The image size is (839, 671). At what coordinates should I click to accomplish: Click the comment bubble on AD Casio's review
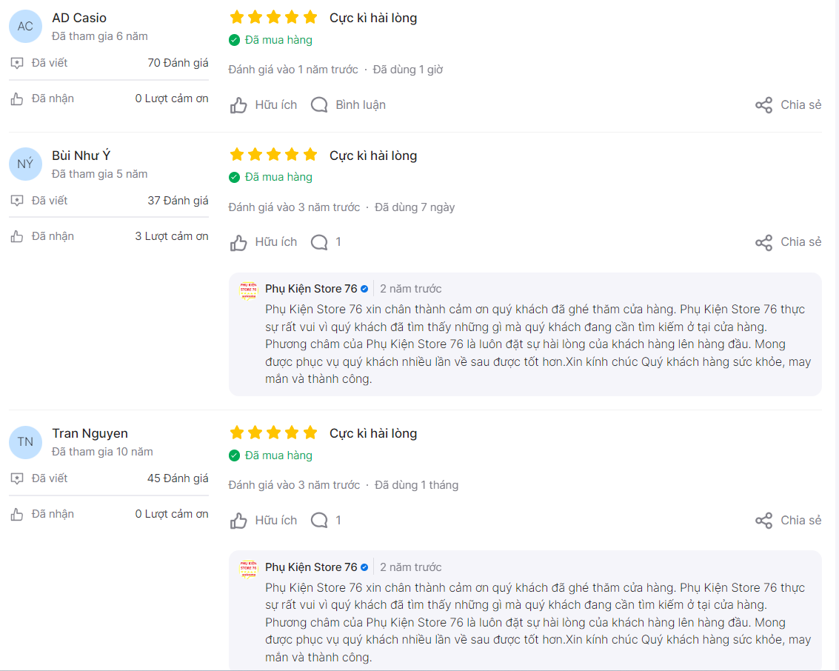pos(319,105)
